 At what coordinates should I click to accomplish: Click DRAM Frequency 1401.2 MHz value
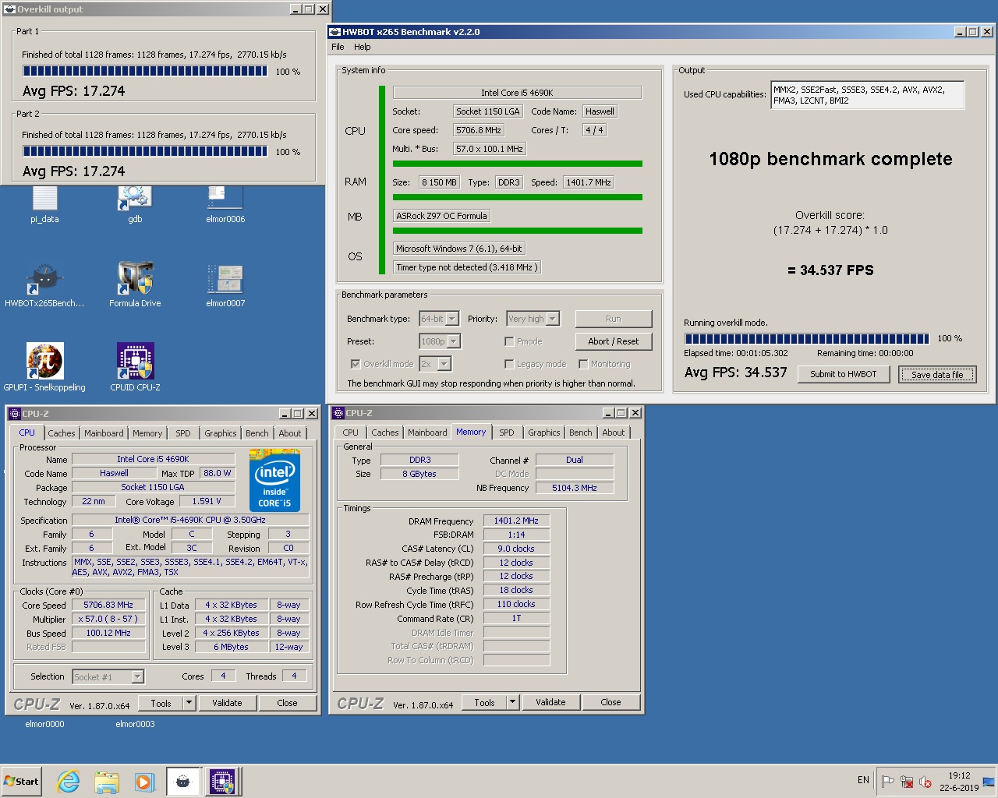[x=516, y=521]
